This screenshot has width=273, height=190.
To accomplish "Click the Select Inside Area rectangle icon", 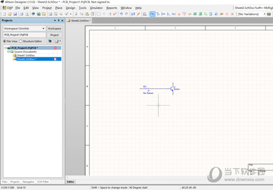I will coord(99,14).
